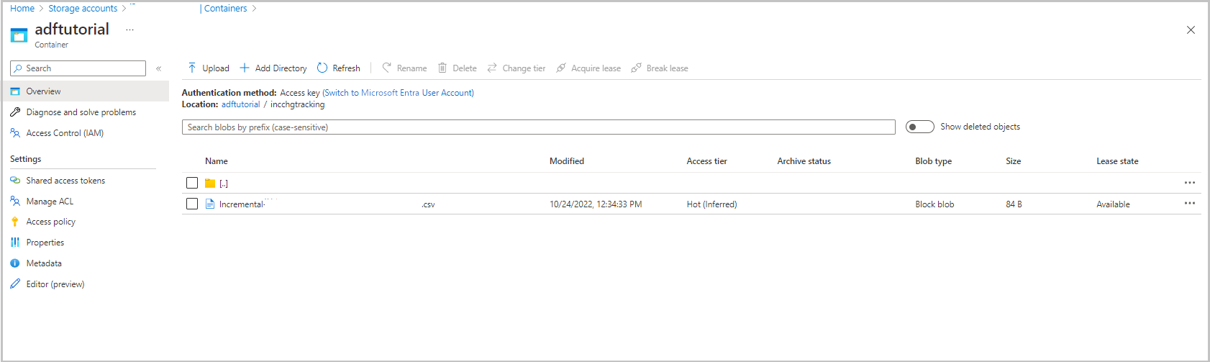Open the Manage ACL settings

point(50,202)
